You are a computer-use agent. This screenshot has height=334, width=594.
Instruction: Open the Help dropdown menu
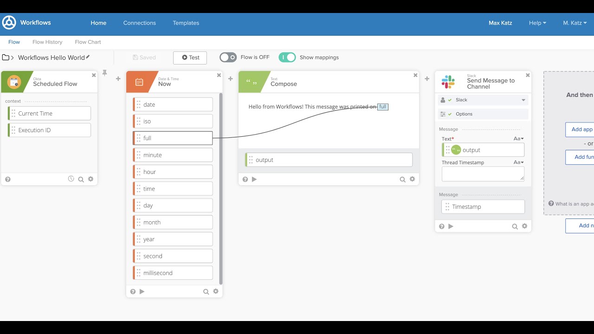pyautogui.click(x=537, y=23)
